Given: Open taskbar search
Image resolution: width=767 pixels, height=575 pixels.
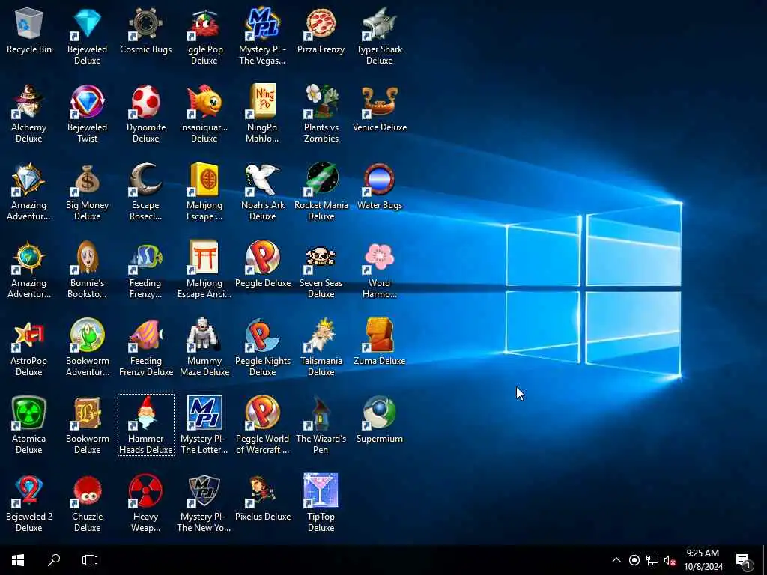Looking at the screenshot, I should pos(54,560).
